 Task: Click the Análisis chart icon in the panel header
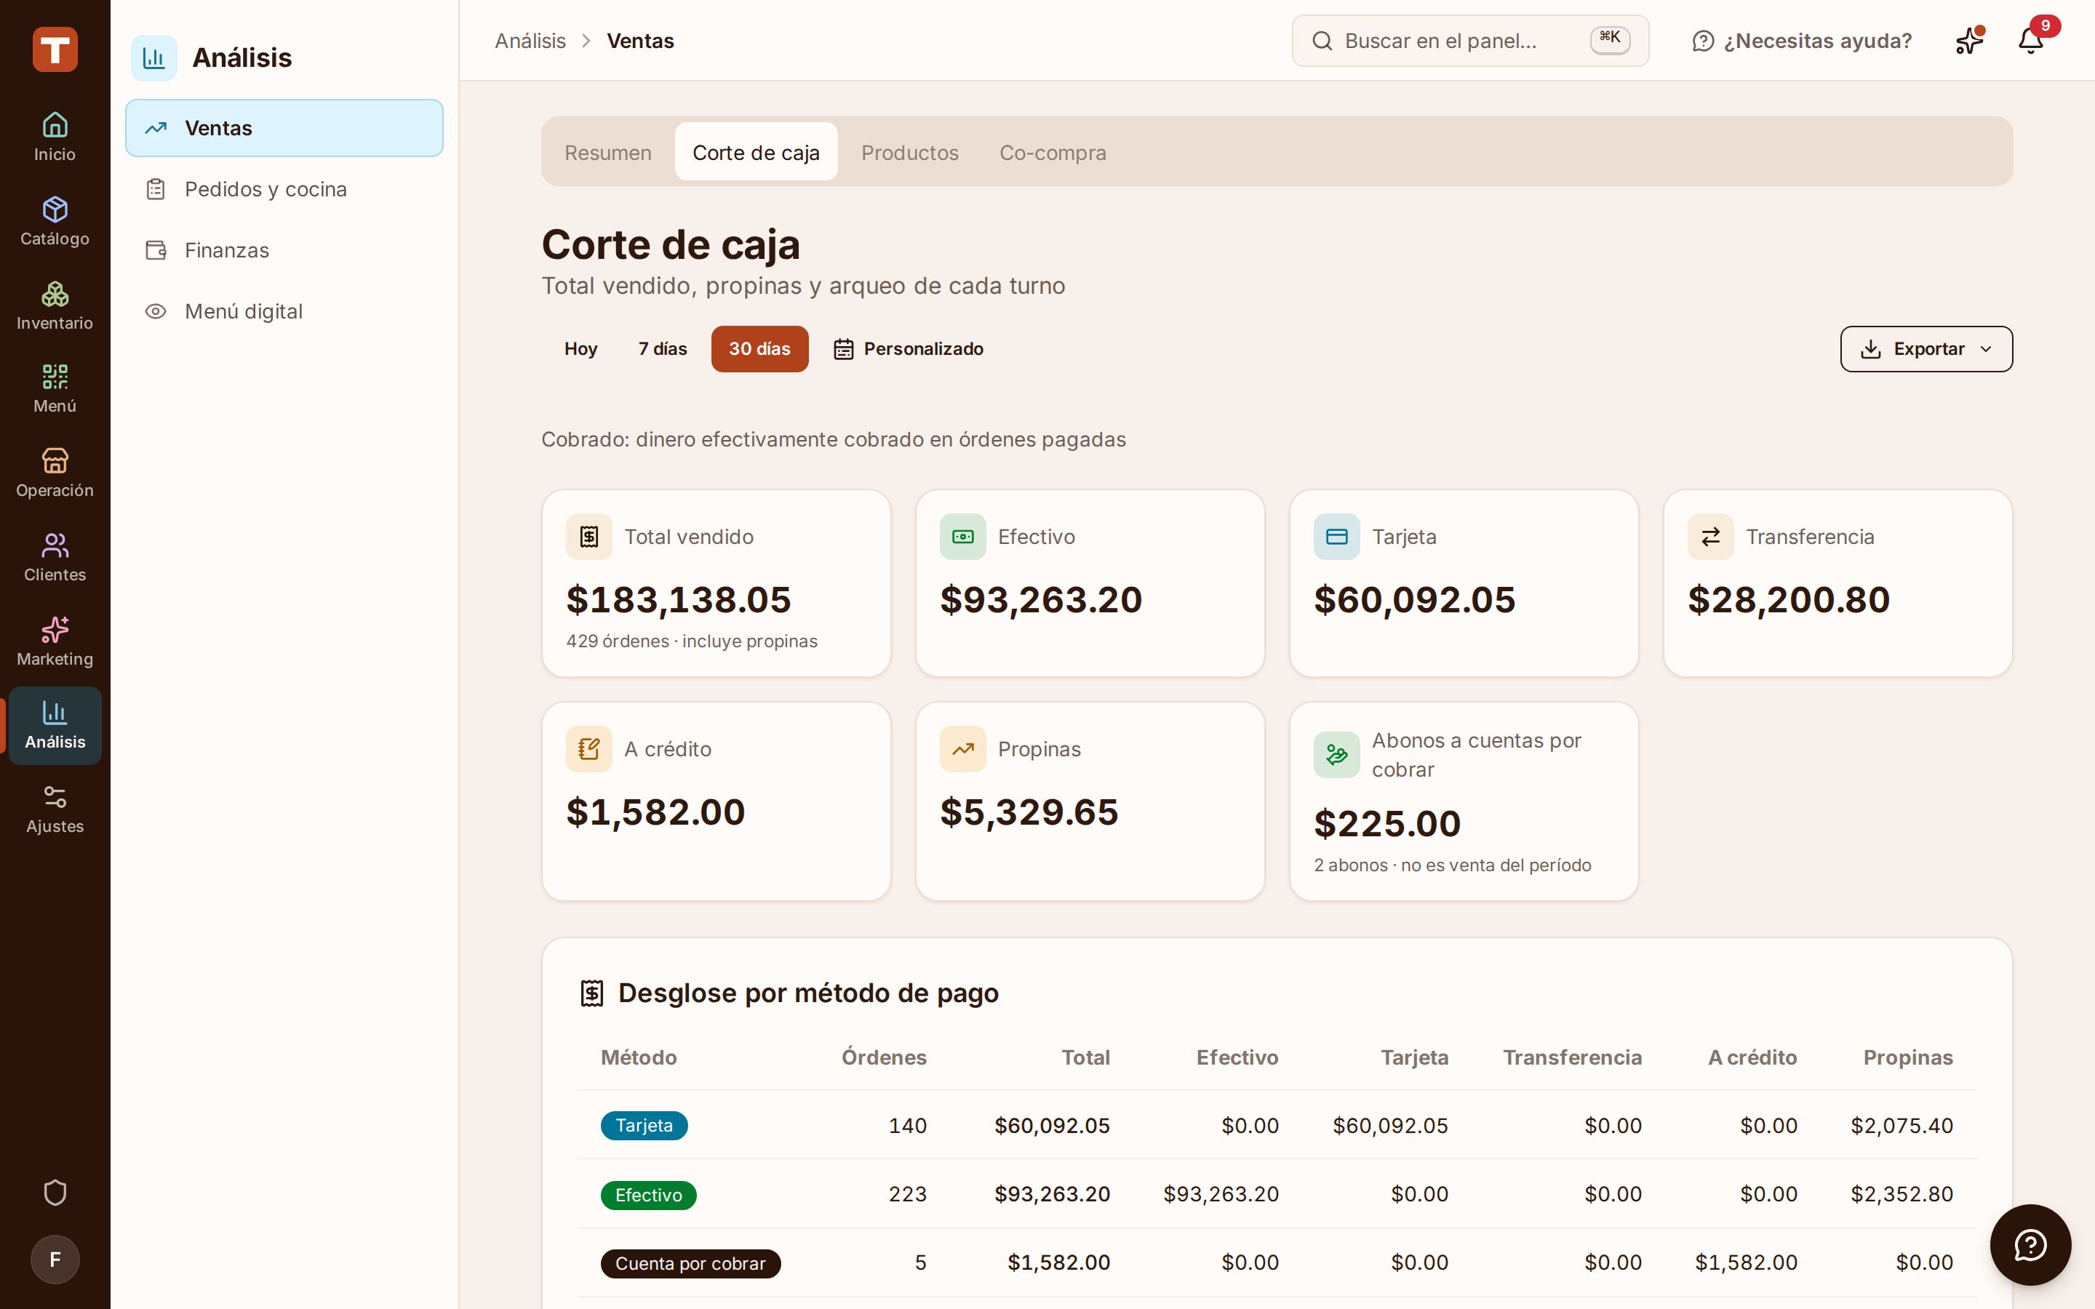click(154, 58)
